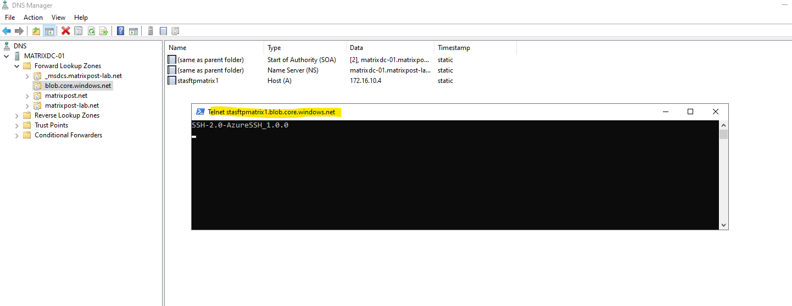The image size is (792, 306).
Task: Click the Export List toolbar icon
Action: coord(103,31)
